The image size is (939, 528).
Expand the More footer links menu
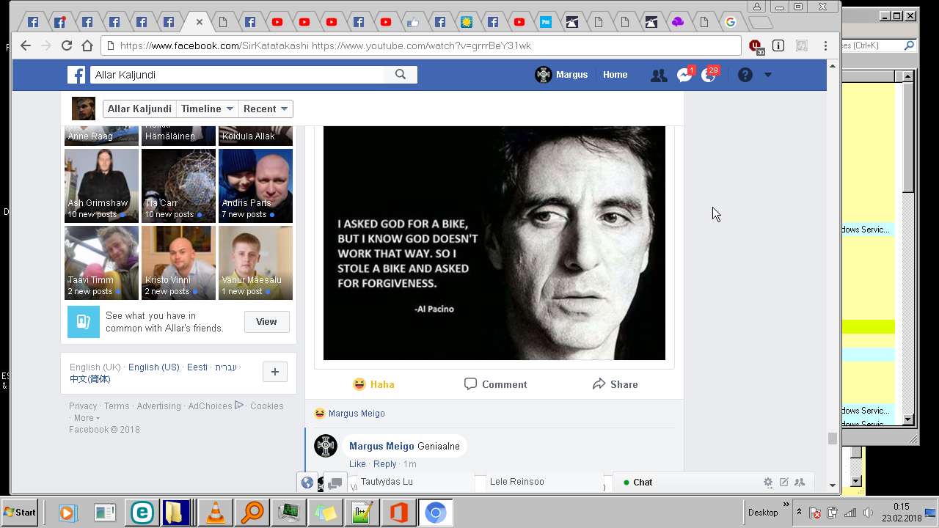87,418
